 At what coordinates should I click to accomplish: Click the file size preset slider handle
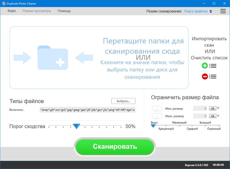[x=153, y=126]
